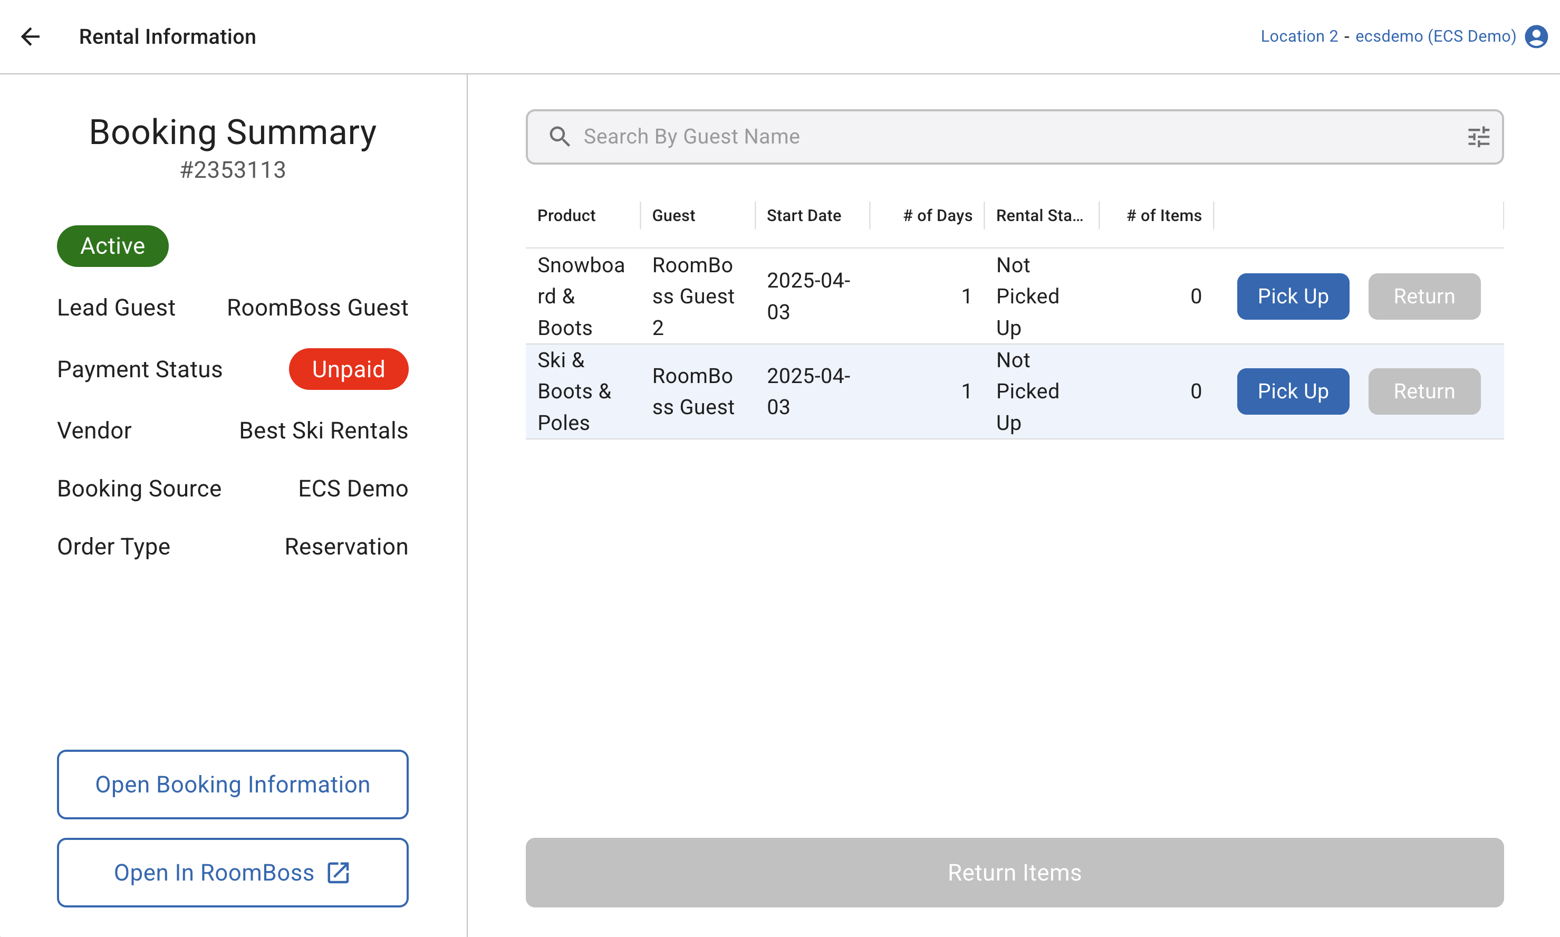This screenshot has width=1560, height=937.
Task: Pick Up the Ski & Boots & Poles rental
Action: coord(1293,391)
